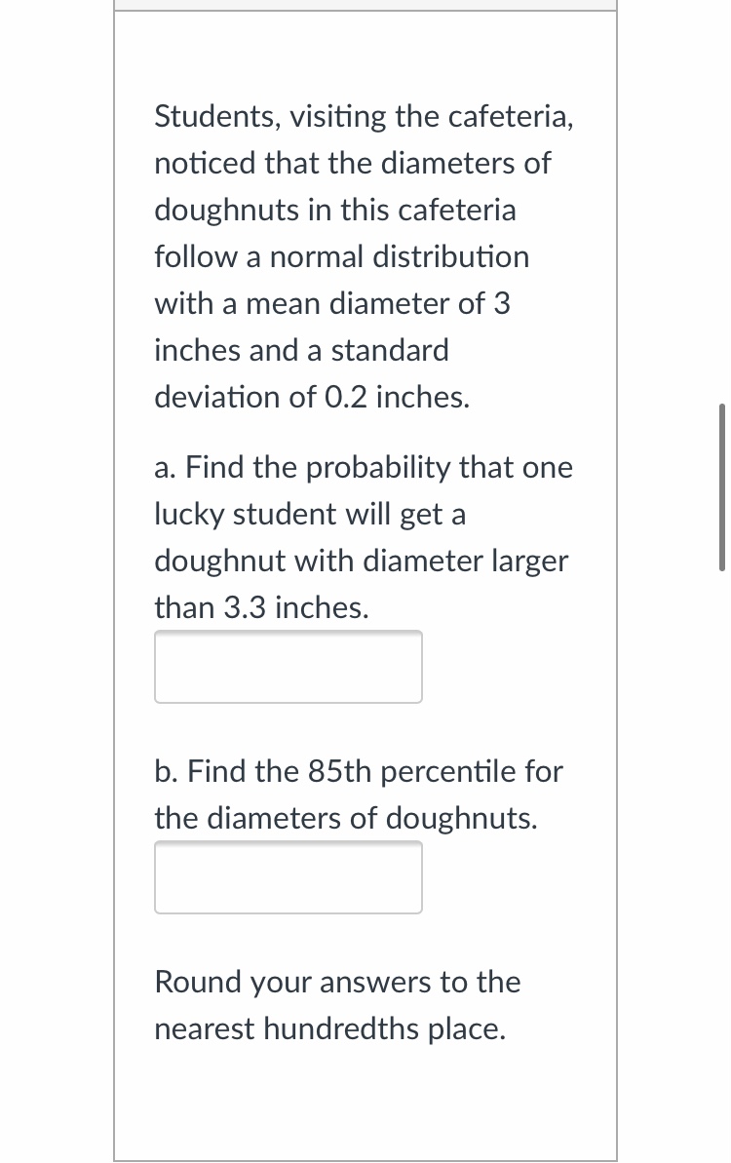Click the 85th percentile answer box
Viewport: 731px width, 1163px height.
pos(288,877)
